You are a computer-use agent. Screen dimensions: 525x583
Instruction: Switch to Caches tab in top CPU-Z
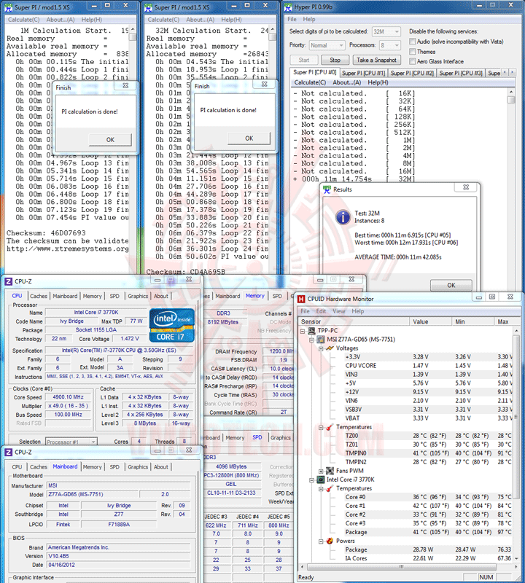pyautogui.click(x=39, y=296)
